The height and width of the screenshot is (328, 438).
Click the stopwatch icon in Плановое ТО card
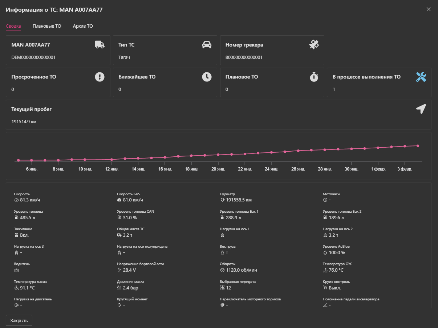click(x=314, y=77)
